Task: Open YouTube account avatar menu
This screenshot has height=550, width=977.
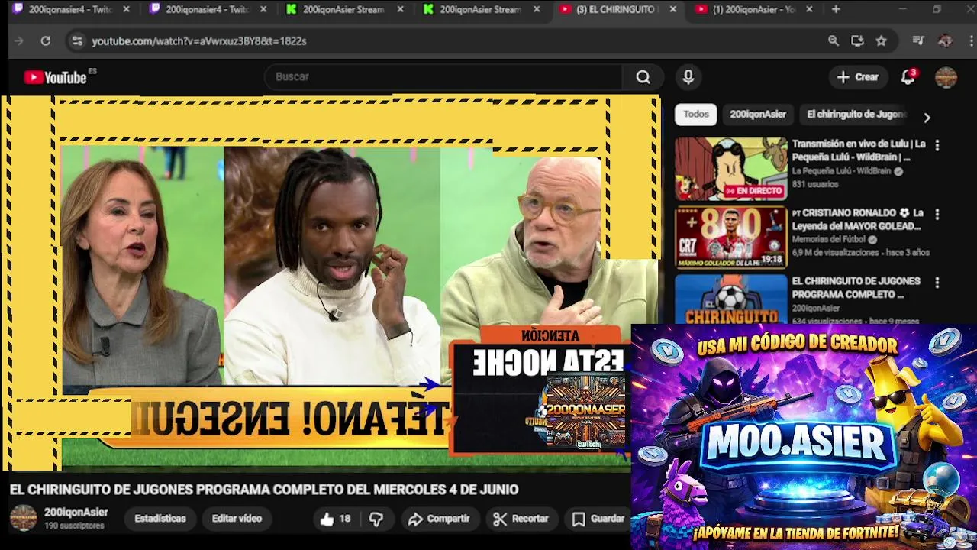Action: click(x=946, y=77)
